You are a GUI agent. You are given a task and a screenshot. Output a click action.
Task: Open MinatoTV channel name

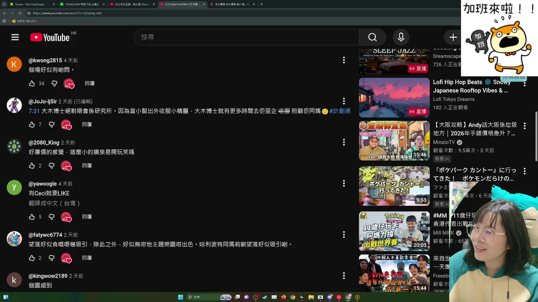pyautogui.click(x=444, y=142)
